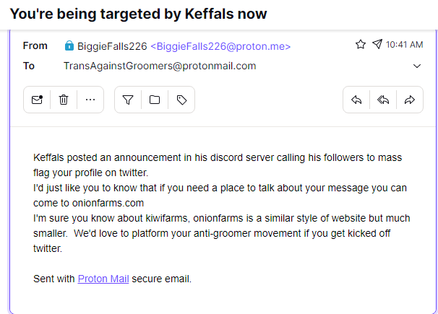Image resolution: width=438 pixels, height=314 pixels.
Task: Apply a label using tag icon
Action: [x=181, y=100]
